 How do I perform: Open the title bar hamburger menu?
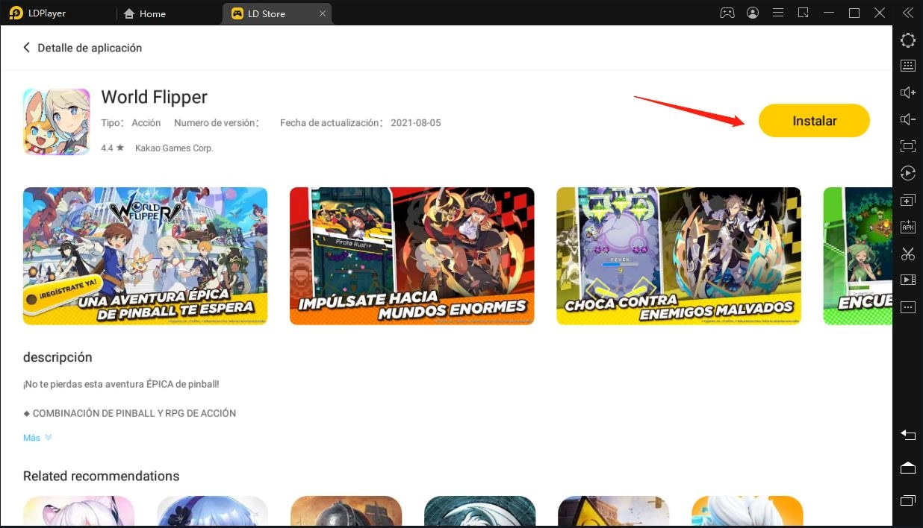(x=777, y=13)
